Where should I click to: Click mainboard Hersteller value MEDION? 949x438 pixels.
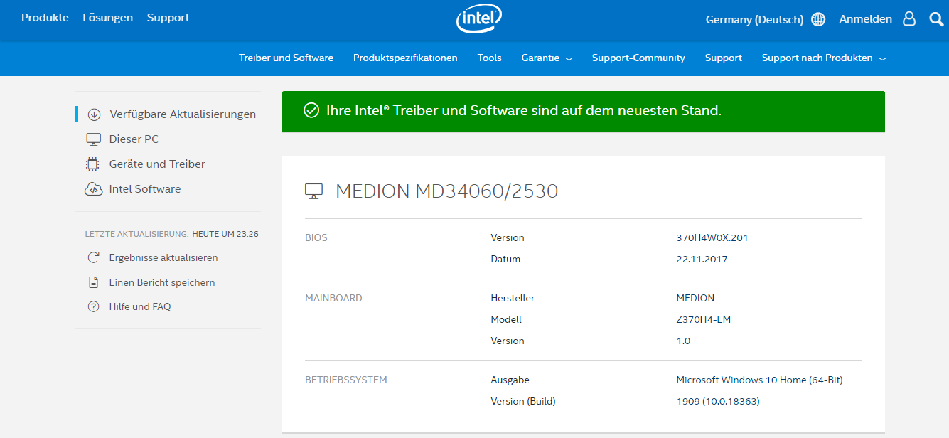(695, 298)
